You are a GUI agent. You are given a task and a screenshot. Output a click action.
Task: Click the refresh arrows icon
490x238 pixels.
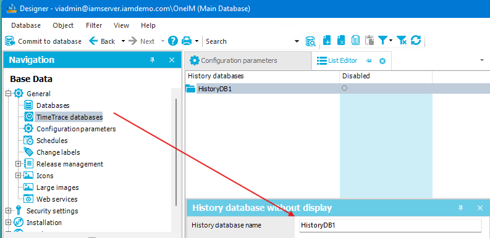pos(416,40)
